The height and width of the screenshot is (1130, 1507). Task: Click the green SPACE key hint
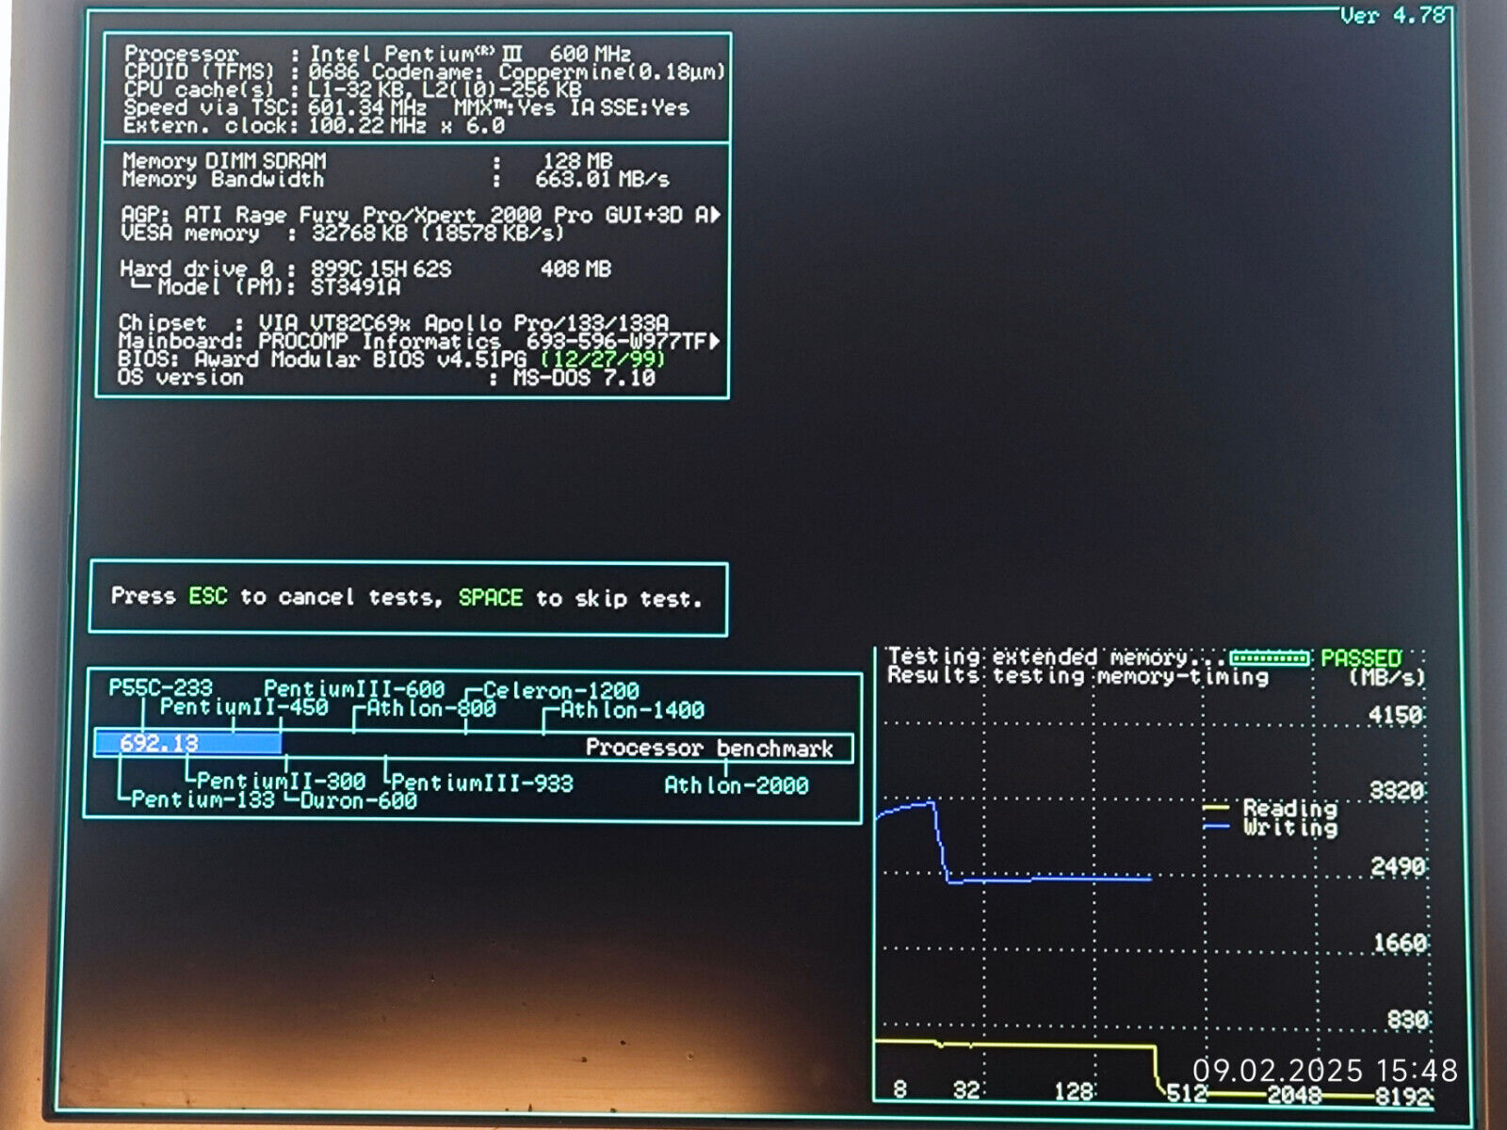[491, 597]
